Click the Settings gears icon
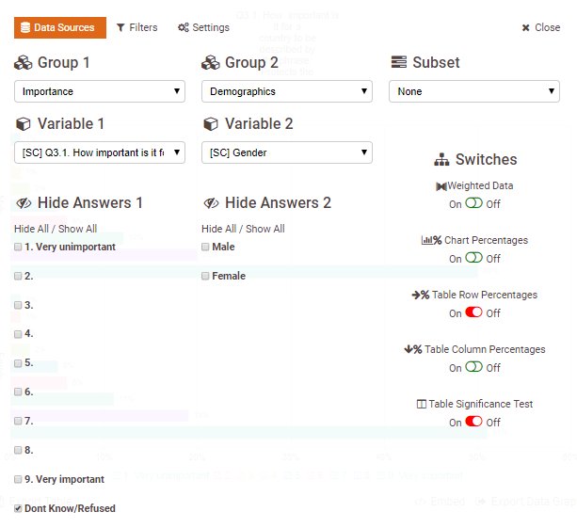This screenshot has width=577, height=528. click(184, 27)
